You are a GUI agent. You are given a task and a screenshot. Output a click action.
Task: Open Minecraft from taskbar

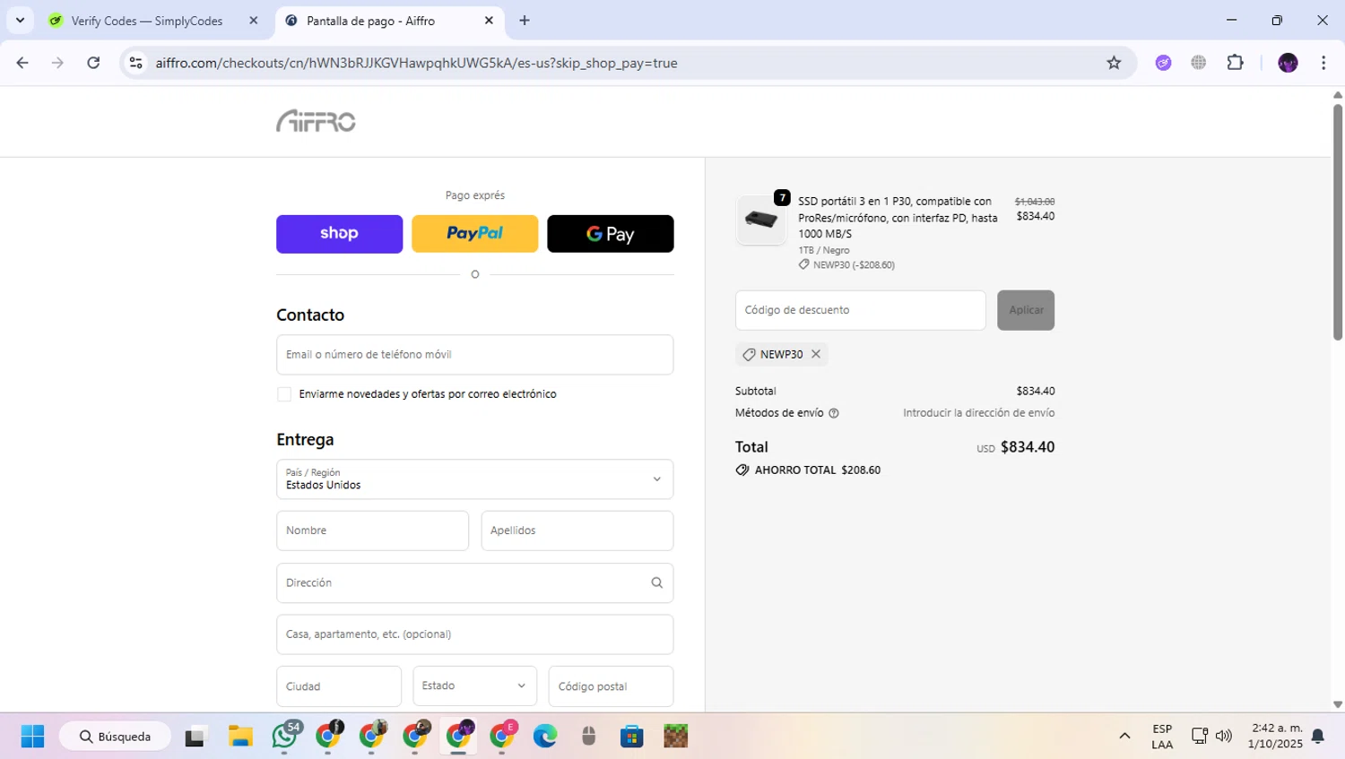pos(675,737)
